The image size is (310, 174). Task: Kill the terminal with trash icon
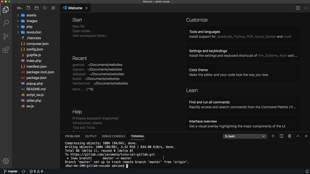point(290,136)
